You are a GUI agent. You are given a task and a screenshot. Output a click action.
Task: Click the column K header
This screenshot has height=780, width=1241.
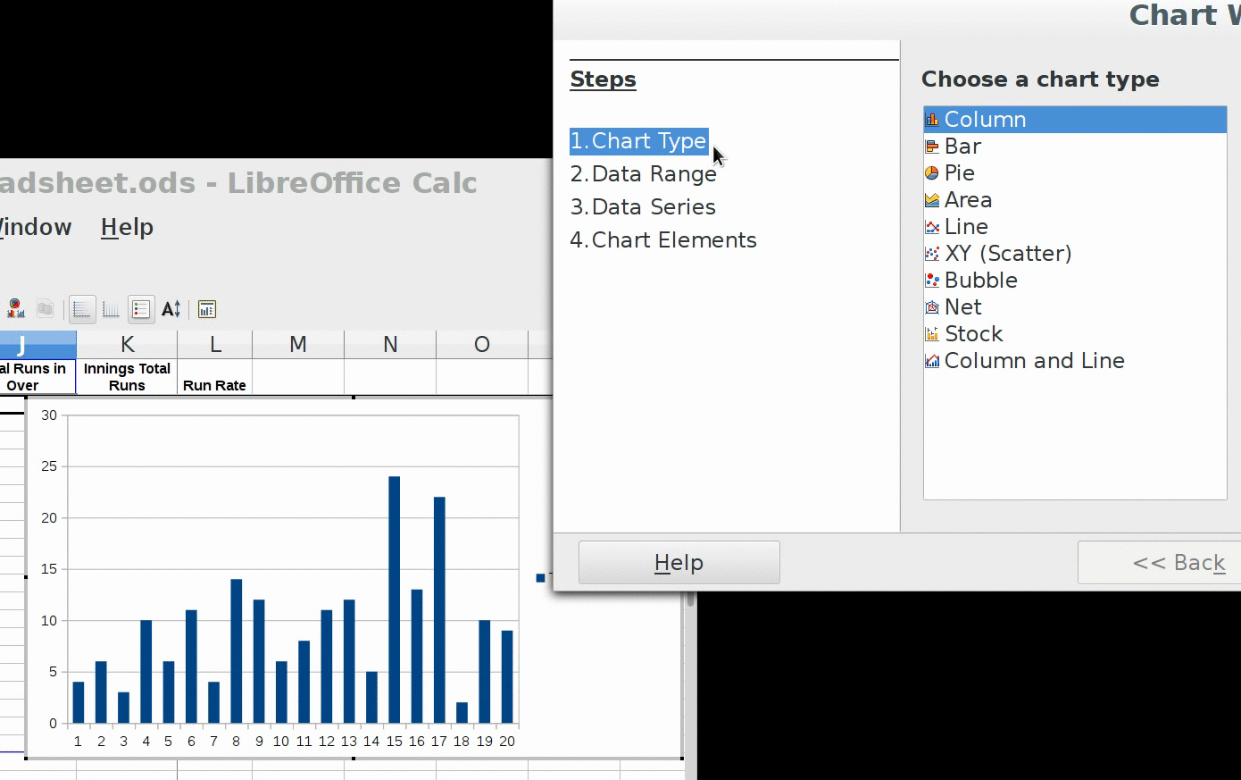127,345
